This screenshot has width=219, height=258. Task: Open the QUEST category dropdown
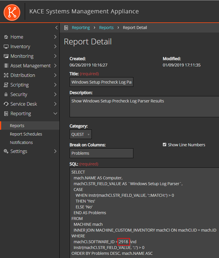[x=81, y=134]
